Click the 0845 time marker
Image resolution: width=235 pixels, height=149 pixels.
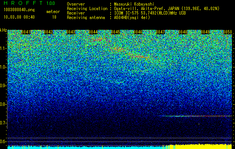(115, 32)
